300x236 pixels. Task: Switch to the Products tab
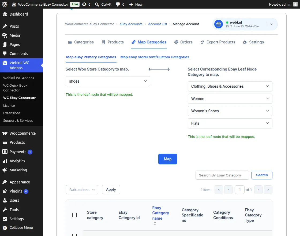point(113,42)
